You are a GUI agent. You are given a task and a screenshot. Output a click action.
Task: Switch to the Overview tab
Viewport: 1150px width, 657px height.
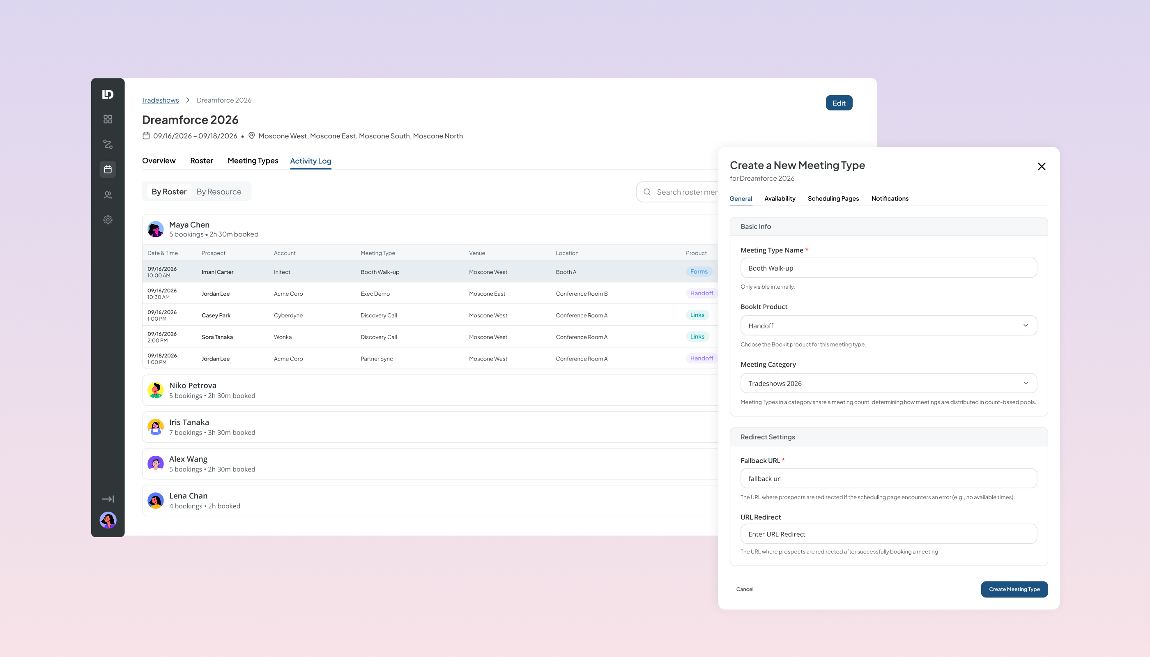click(x=159, y=161)
